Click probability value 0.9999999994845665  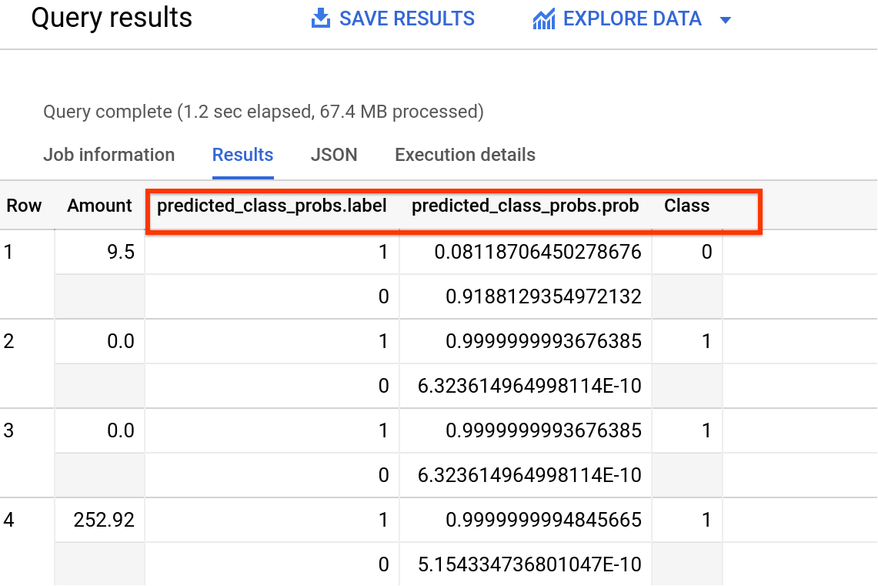coord(543,520)
